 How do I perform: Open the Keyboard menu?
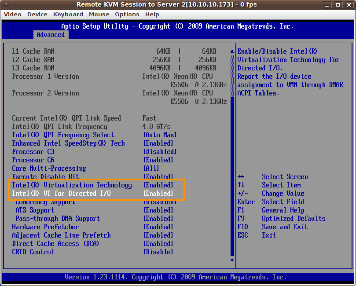(x=68, y=15)
